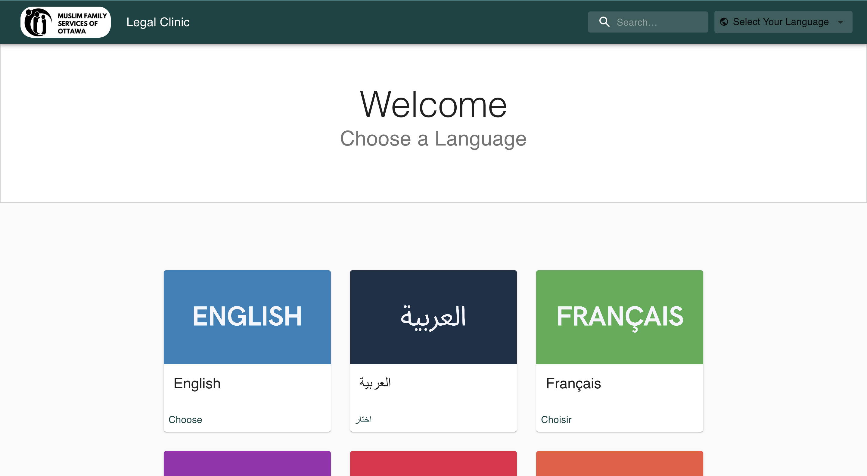Screen dimensions: 867x476
Task: Click the Français card title text
Action: pyautogui.click(x=573, y=383)
